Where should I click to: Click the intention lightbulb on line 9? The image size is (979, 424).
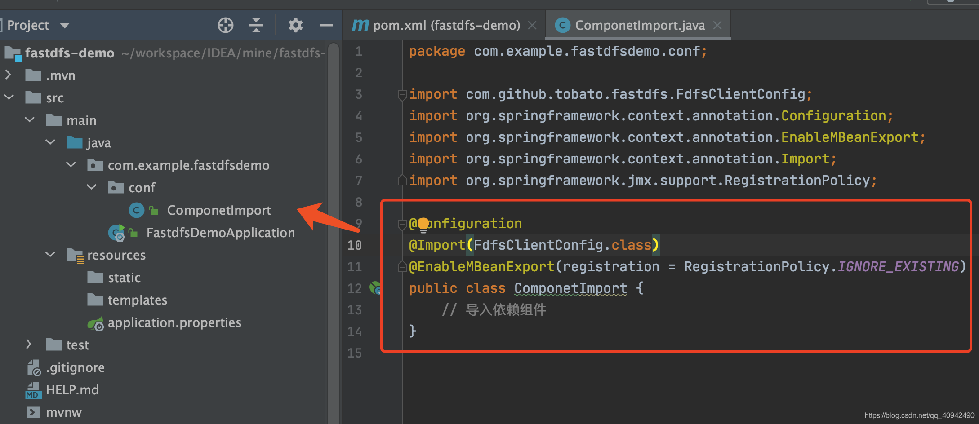tap(423, 225)
